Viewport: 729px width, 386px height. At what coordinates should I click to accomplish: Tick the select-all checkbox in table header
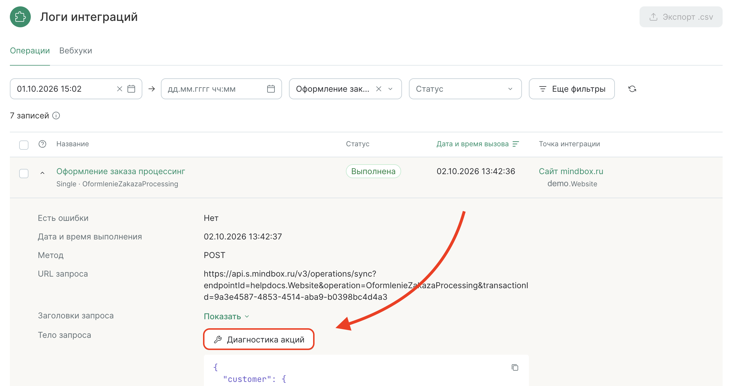(x=24, y=145)
